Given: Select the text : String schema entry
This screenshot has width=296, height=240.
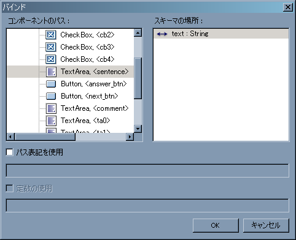Looking at the screenshot, I should click(x=221, y=34).
